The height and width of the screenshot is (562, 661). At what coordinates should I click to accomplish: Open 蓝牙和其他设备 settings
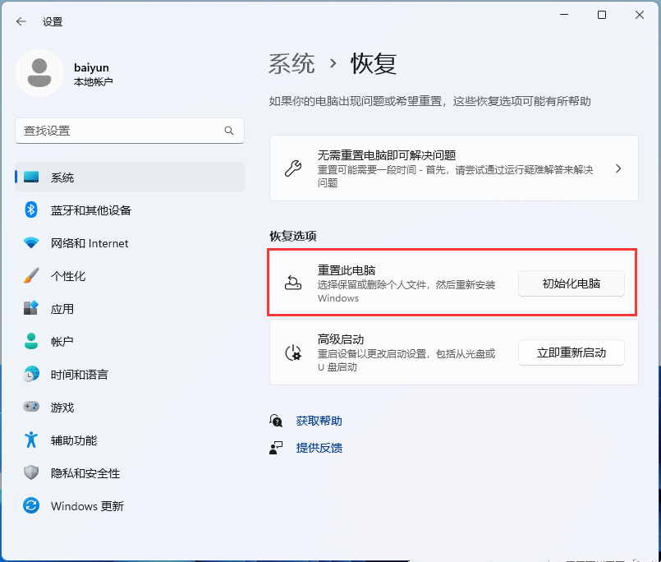(130, 210)
